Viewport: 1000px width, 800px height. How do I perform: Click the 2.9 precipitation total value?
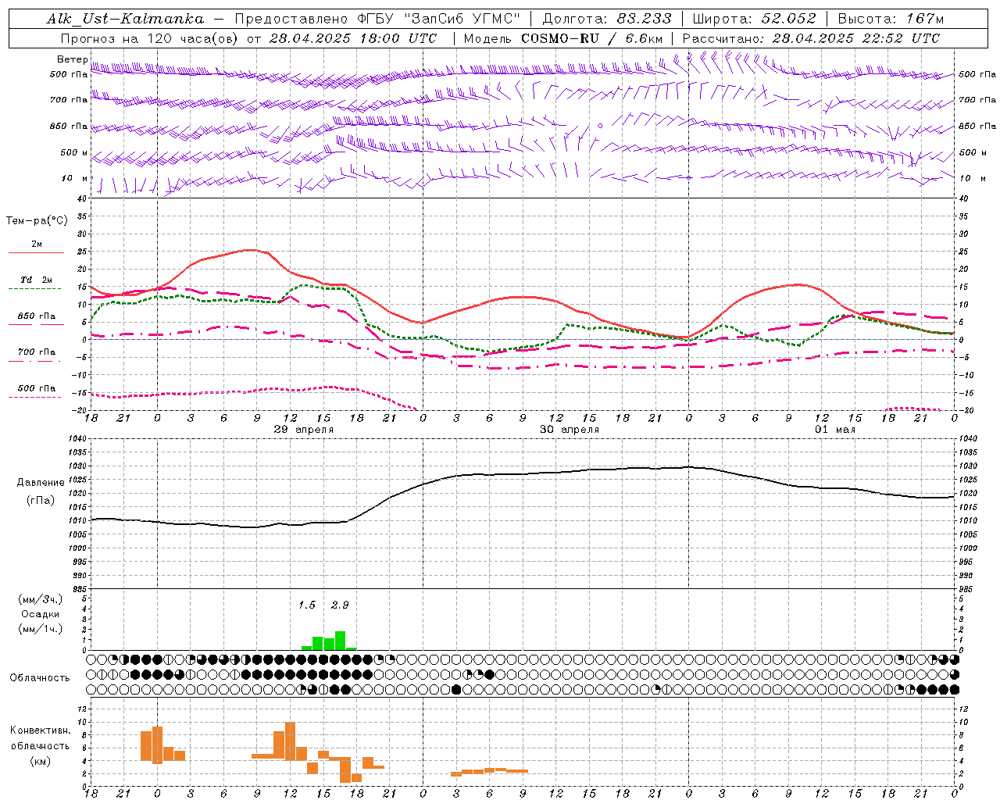click(340, 605)
